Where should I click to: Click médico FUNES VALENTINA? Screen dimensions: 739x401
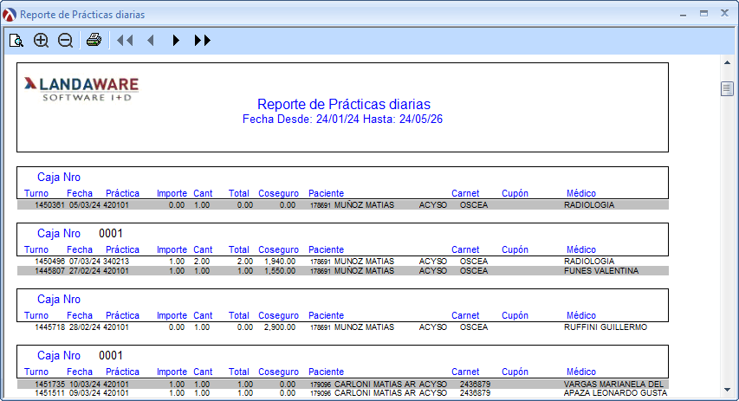[601, 271]
